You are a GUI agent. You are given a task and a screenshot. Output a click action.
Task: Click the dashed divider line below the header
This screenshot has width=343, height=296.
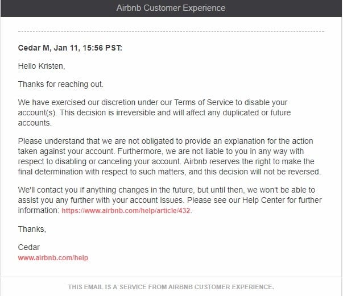(171, 32)
